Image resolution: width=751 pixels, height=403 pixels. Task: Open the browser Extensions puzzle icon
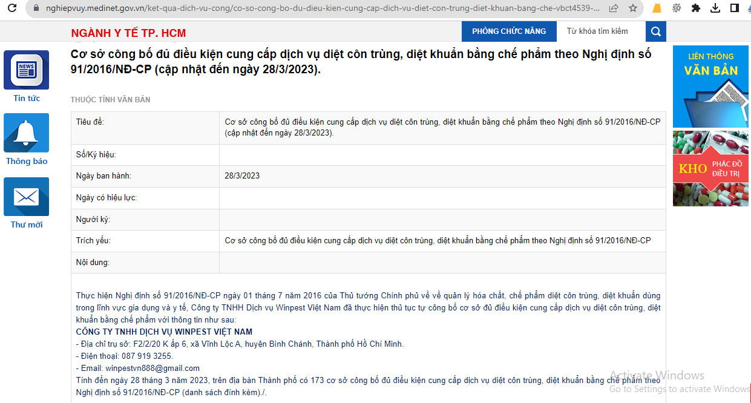pos(696,8)
